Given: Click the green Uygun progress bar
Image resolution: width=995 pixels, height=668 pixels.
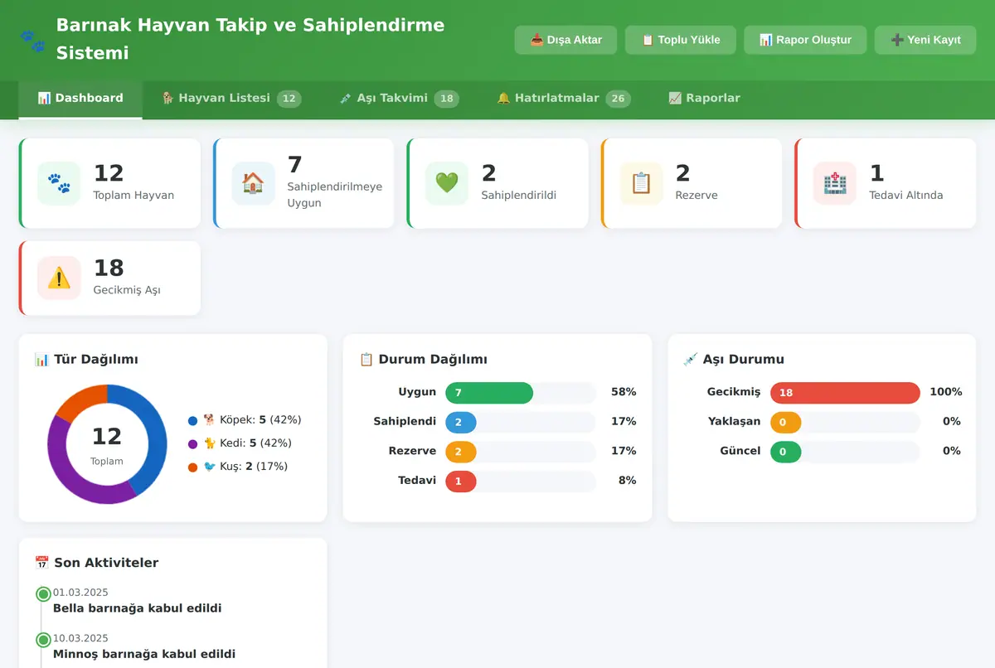Looking at the screenshot, I should (x=489, y=393).
